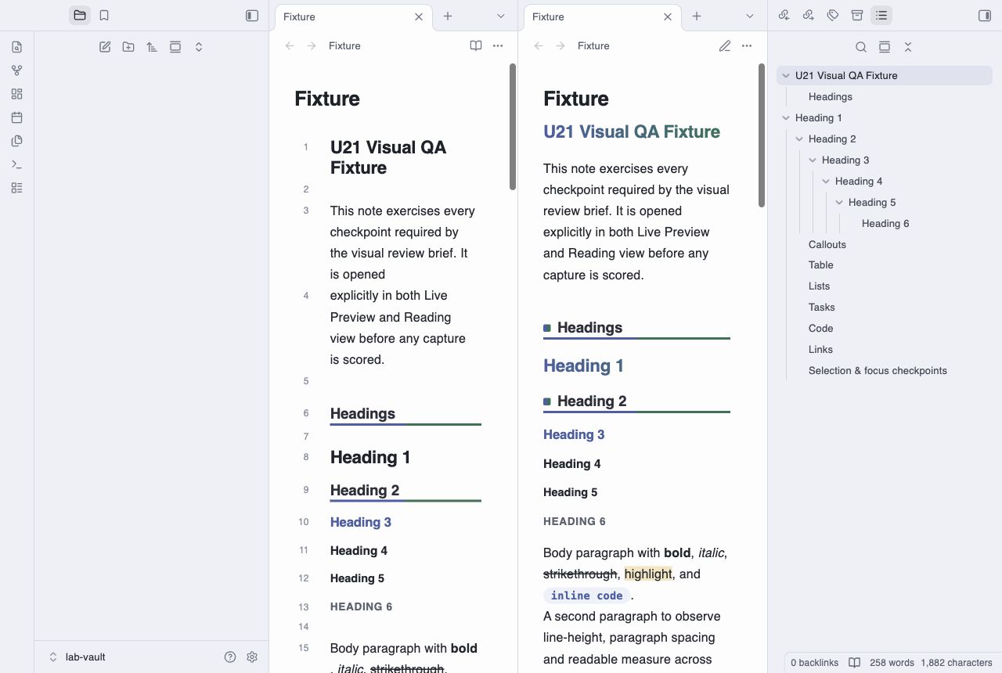Collapse Heading 1 in the outline
1002x673 pixels.
pyautogui.click(x=786, y=118)
